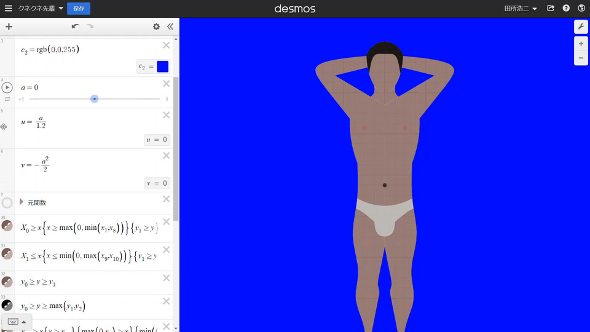The height and width of the screenshot is (332, 590).
Task: Open expression list settings gear
Action: (x=156, y=26)
